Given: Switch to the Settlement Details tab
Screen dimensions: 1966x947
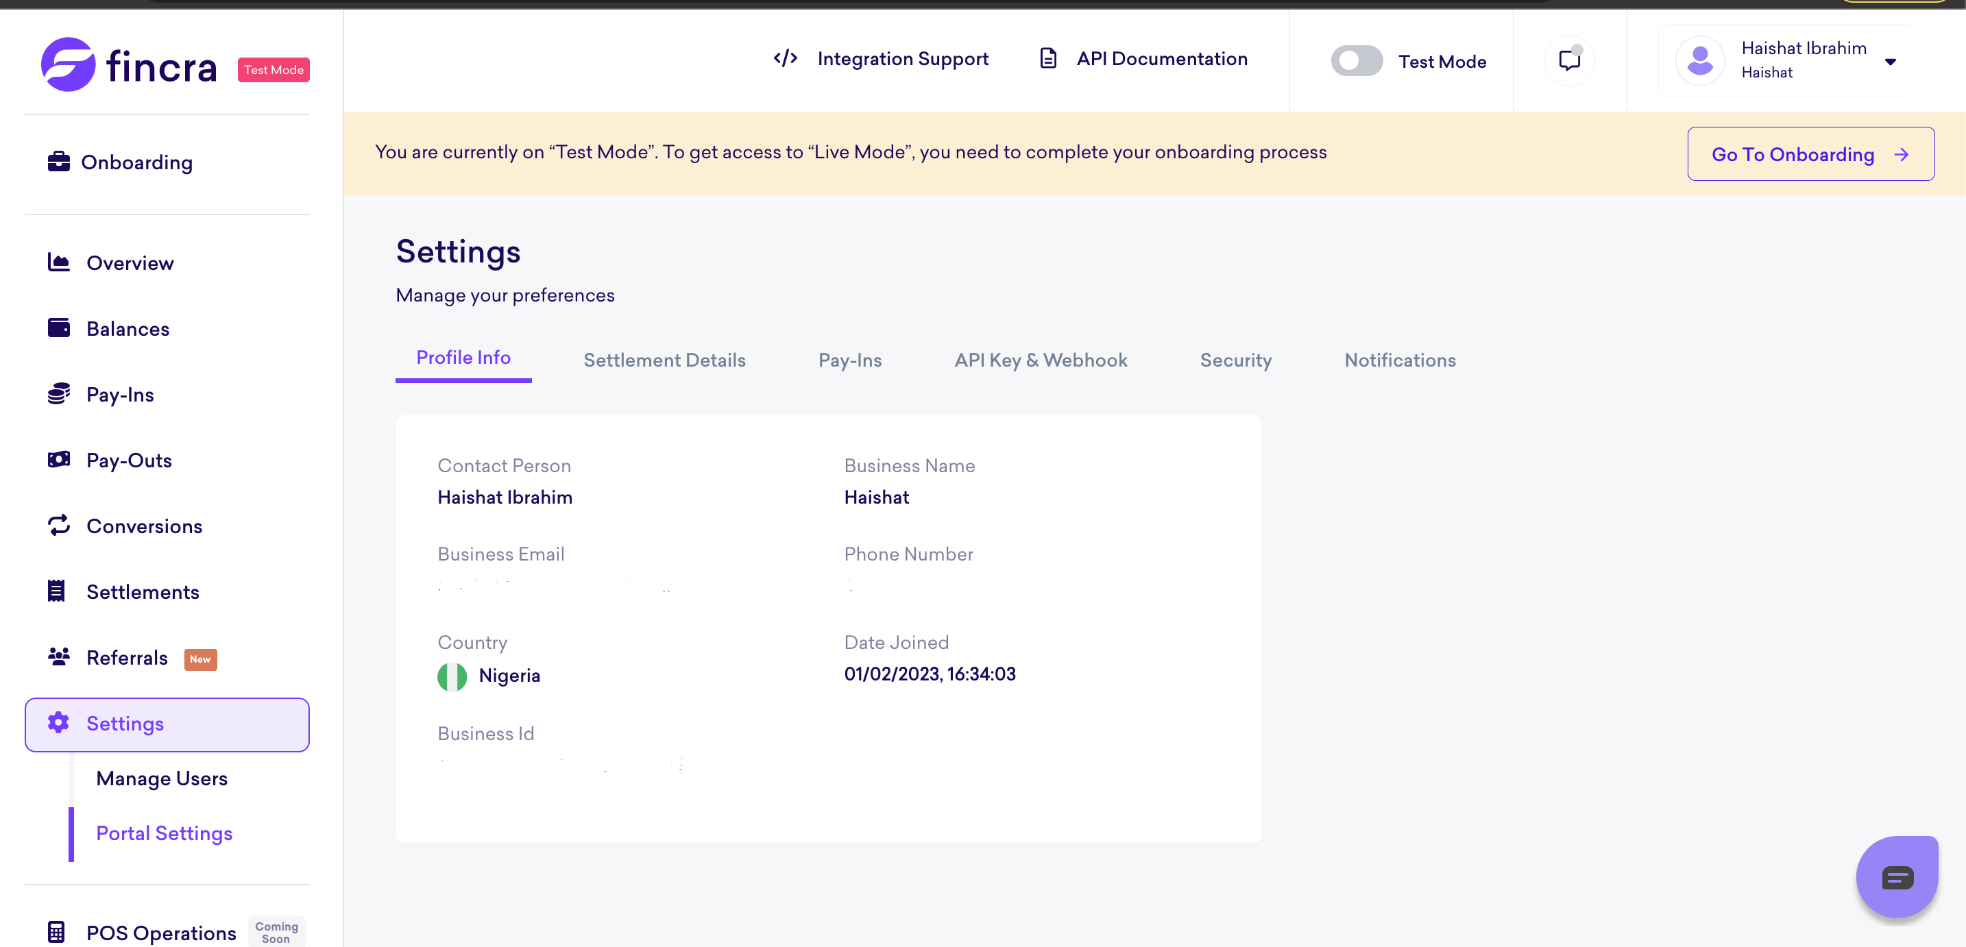Looking at the screenshot, I should click(664, 360).
